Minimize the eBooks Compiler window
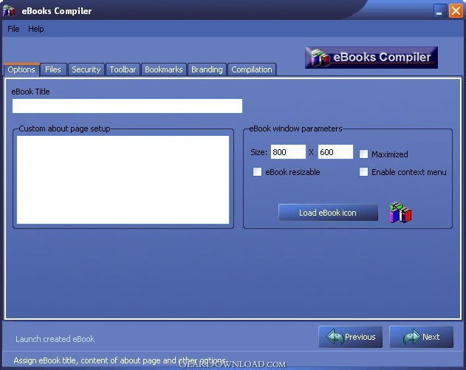Image resolution: width=466 pixels, height=370 pixels. [439, 11]
